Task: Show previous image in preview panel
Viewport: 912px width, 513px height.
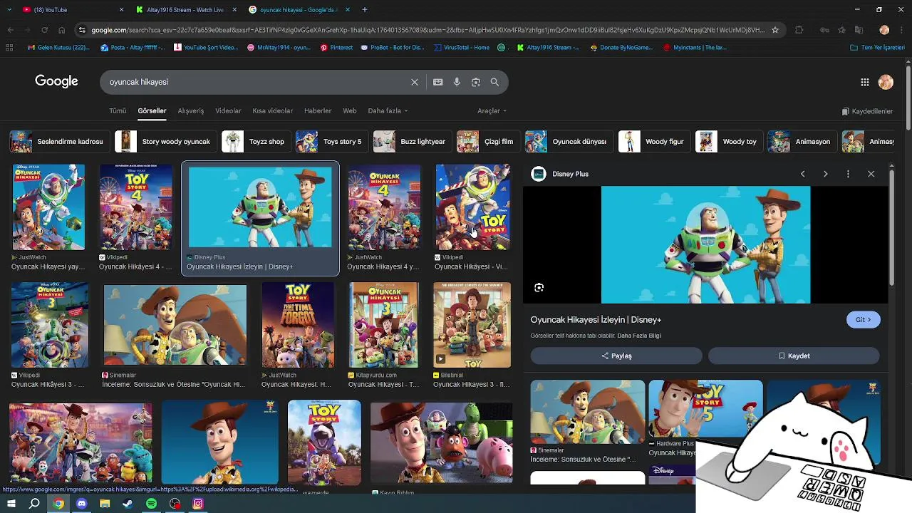Action: pos(803,174)
